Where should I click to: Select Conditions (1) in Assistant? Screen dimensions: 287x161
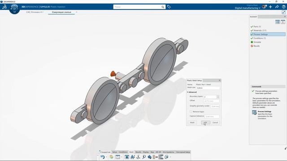click(x=260, y=38)
